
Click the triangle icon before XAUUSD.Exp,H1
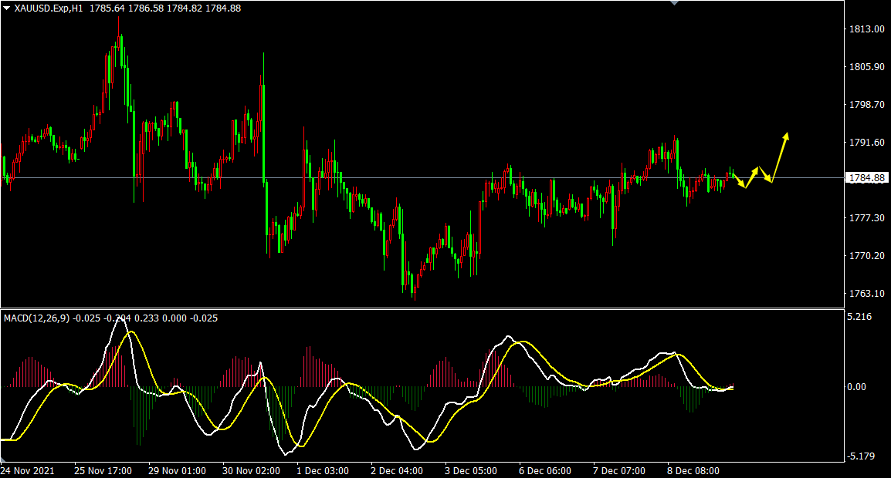coord(7,8)
